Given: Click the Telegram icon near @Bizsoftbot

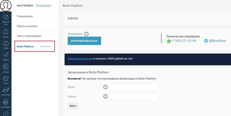Looking at the screenshot, I should 206,41.
